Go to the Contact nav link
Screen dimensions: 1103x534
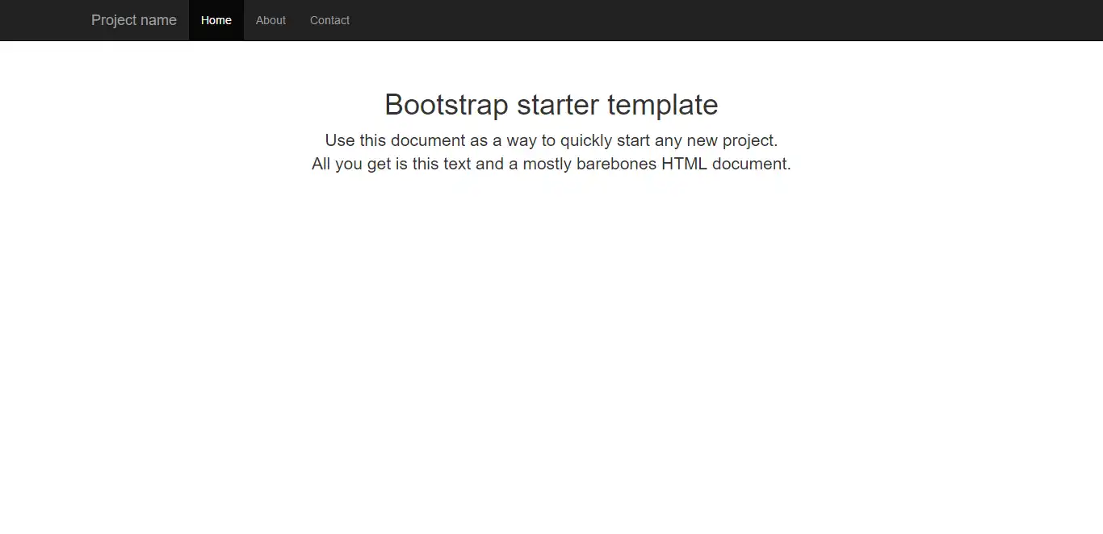[x=329, y=20]
